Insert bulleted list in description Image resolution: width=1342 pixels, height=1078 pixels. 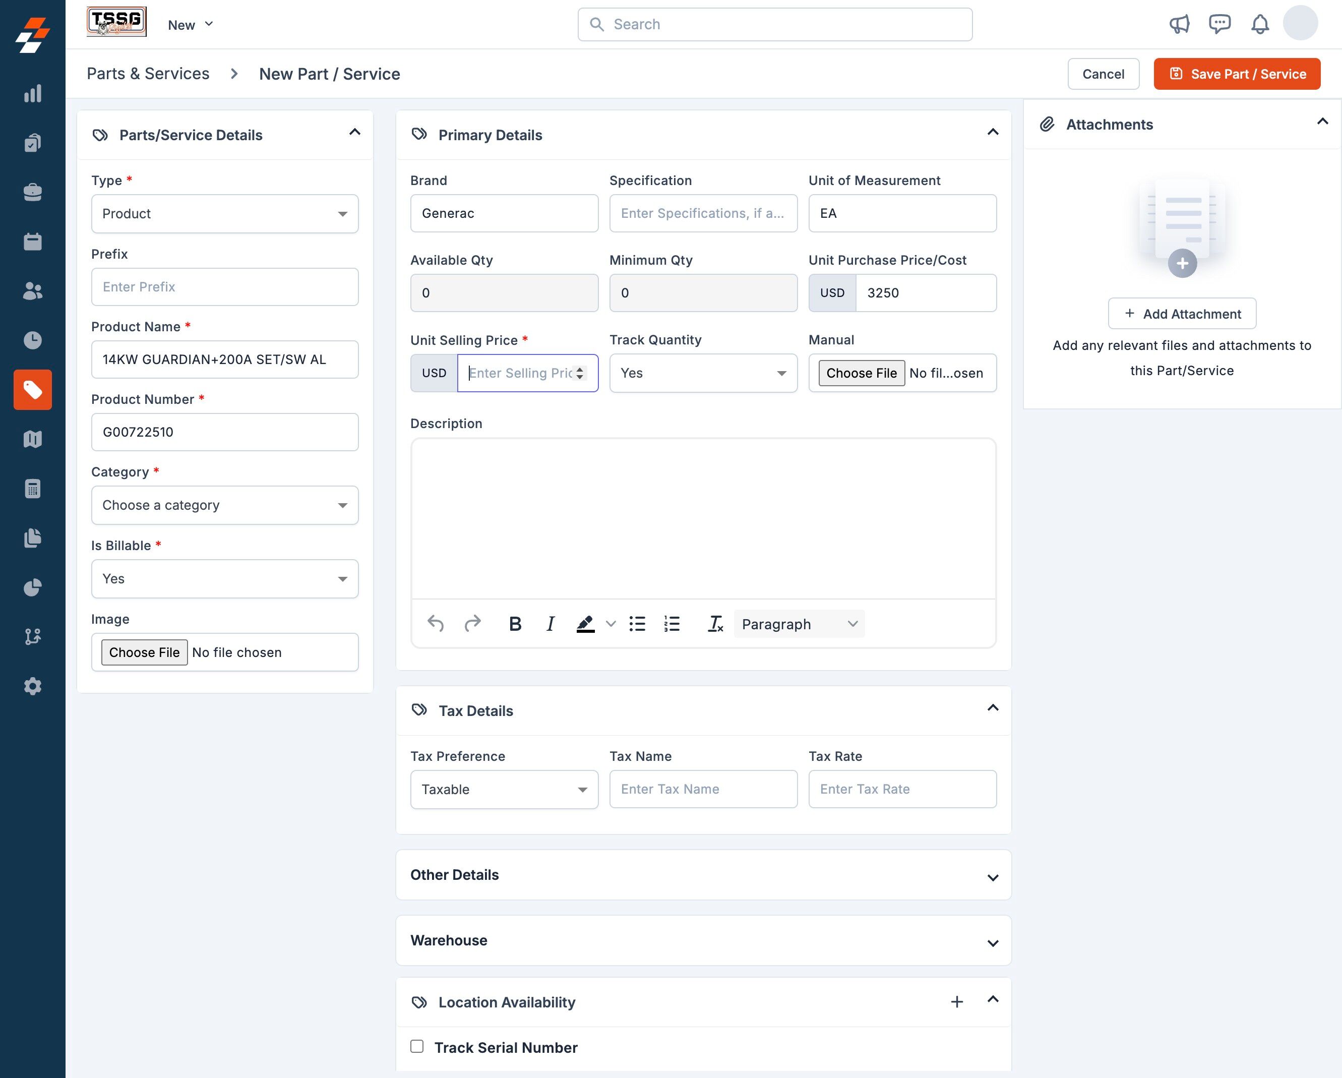tap(637, 624)
